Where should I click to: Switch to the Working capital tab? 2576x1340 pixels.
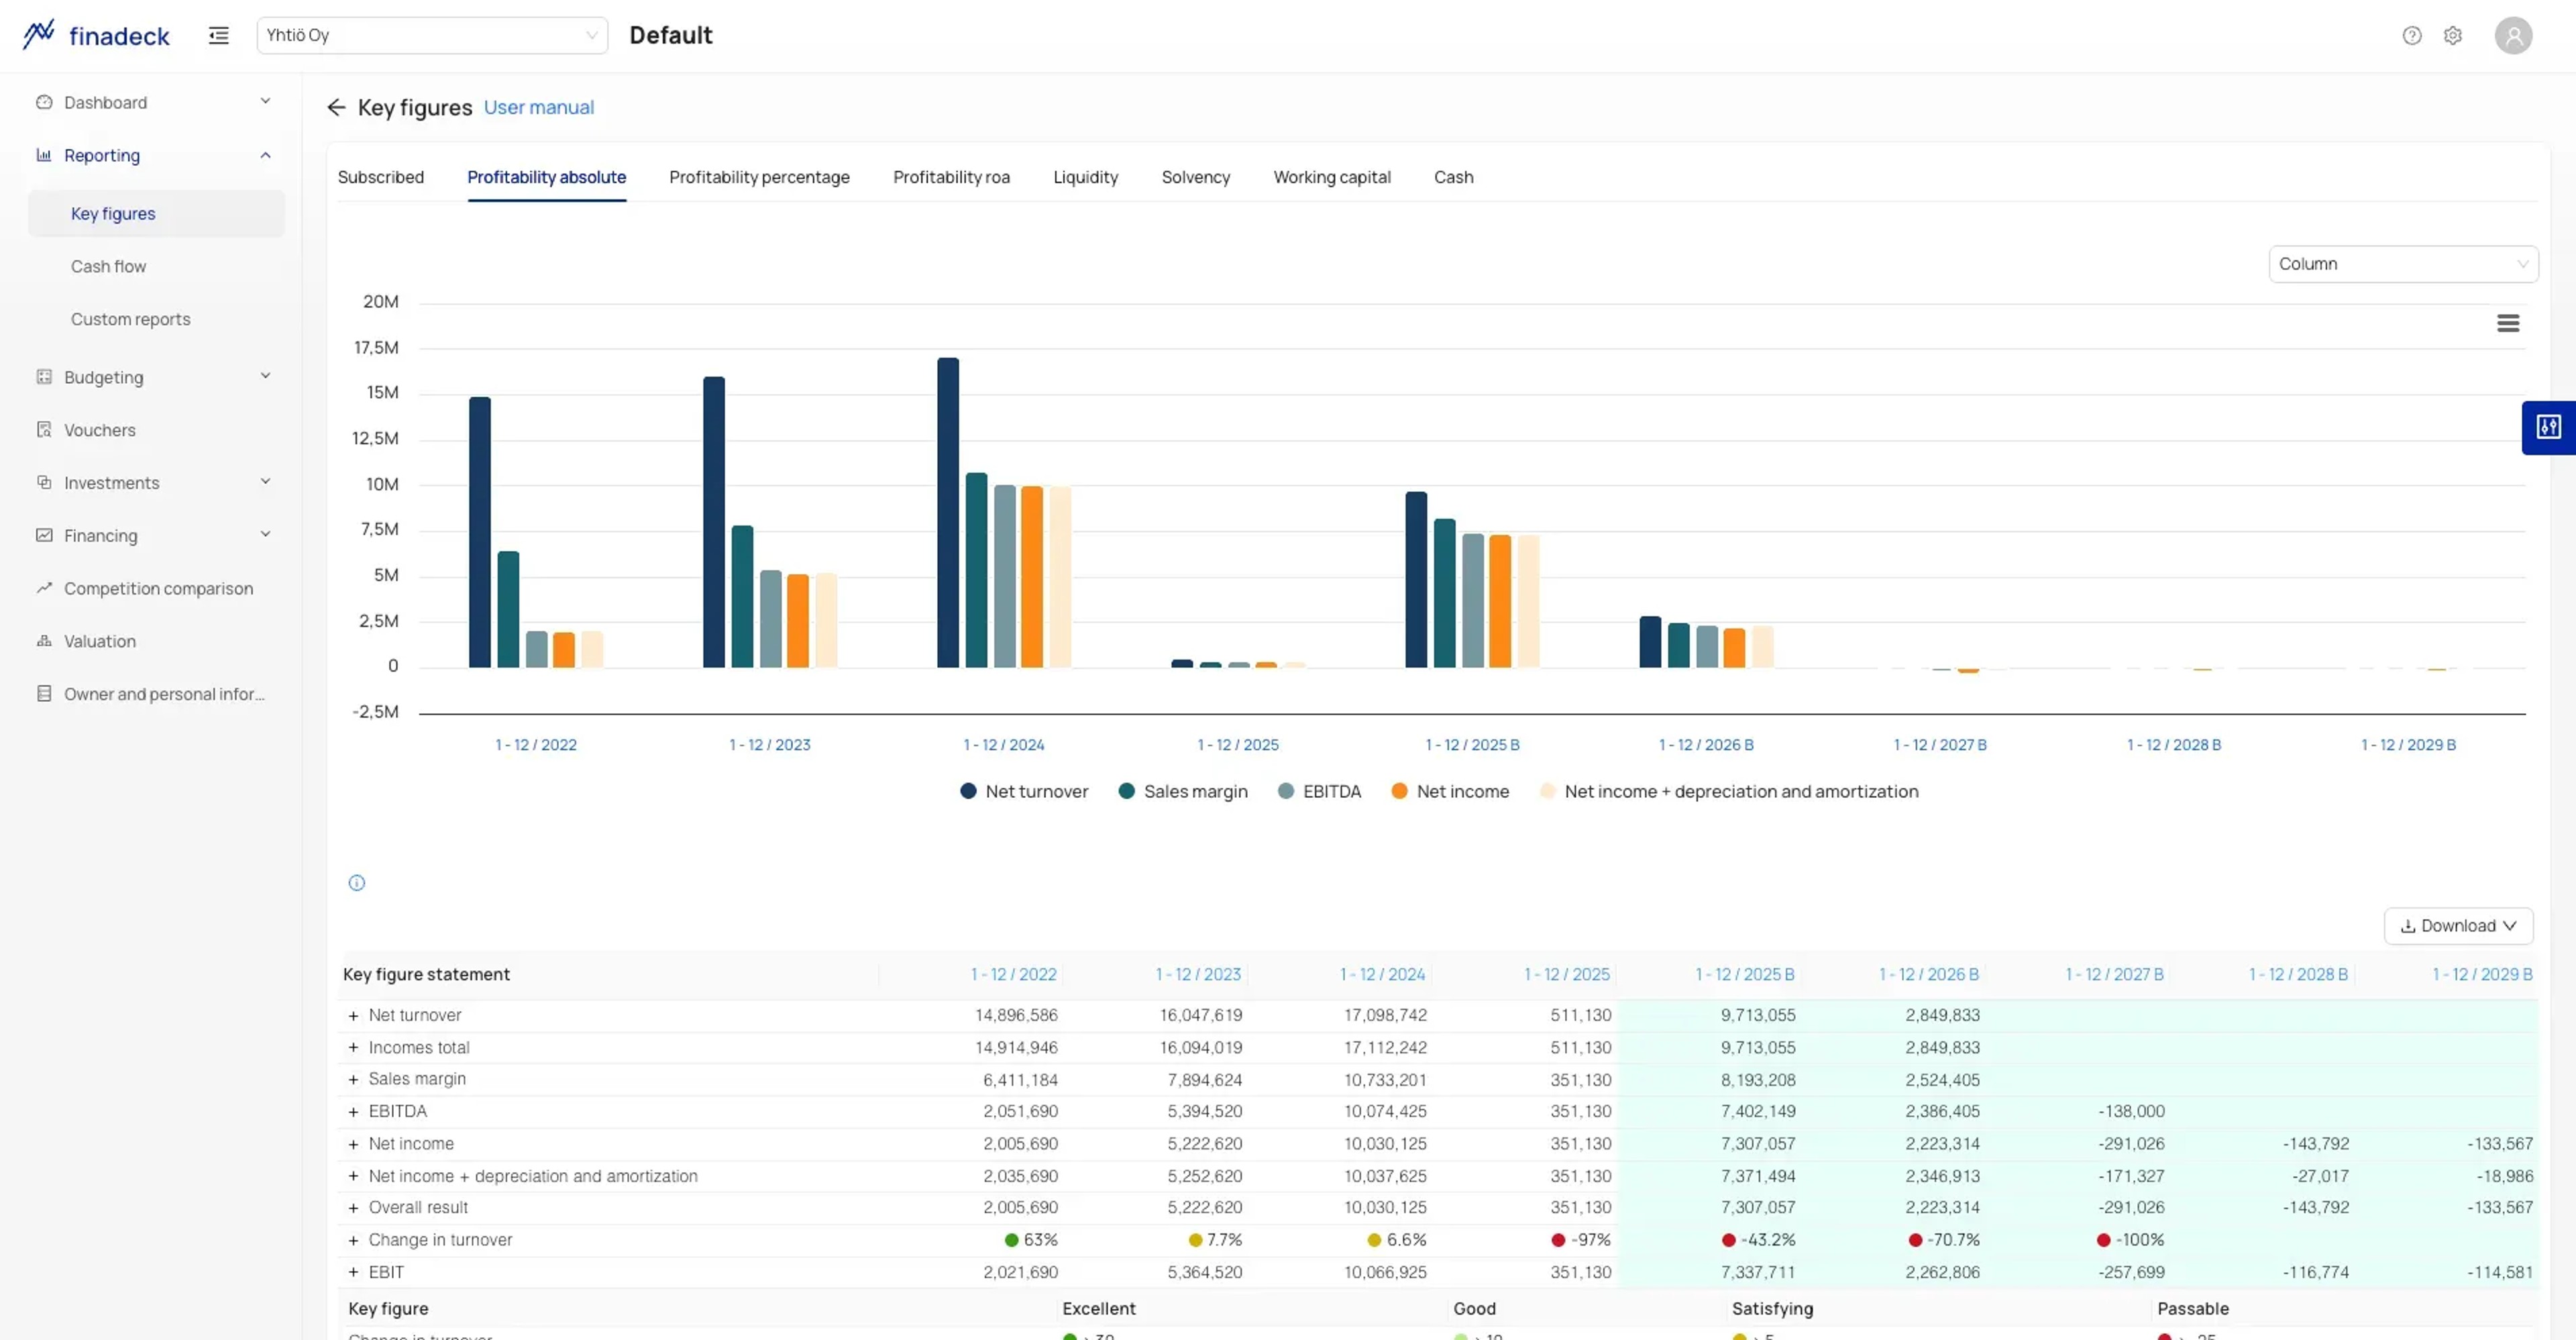tap(1331, 177)
